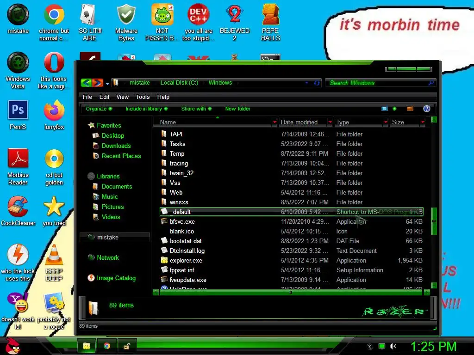This screenshot has width=474, height=355.
Task: Expand the address bar history dropdown
Action: pos(306,83)
